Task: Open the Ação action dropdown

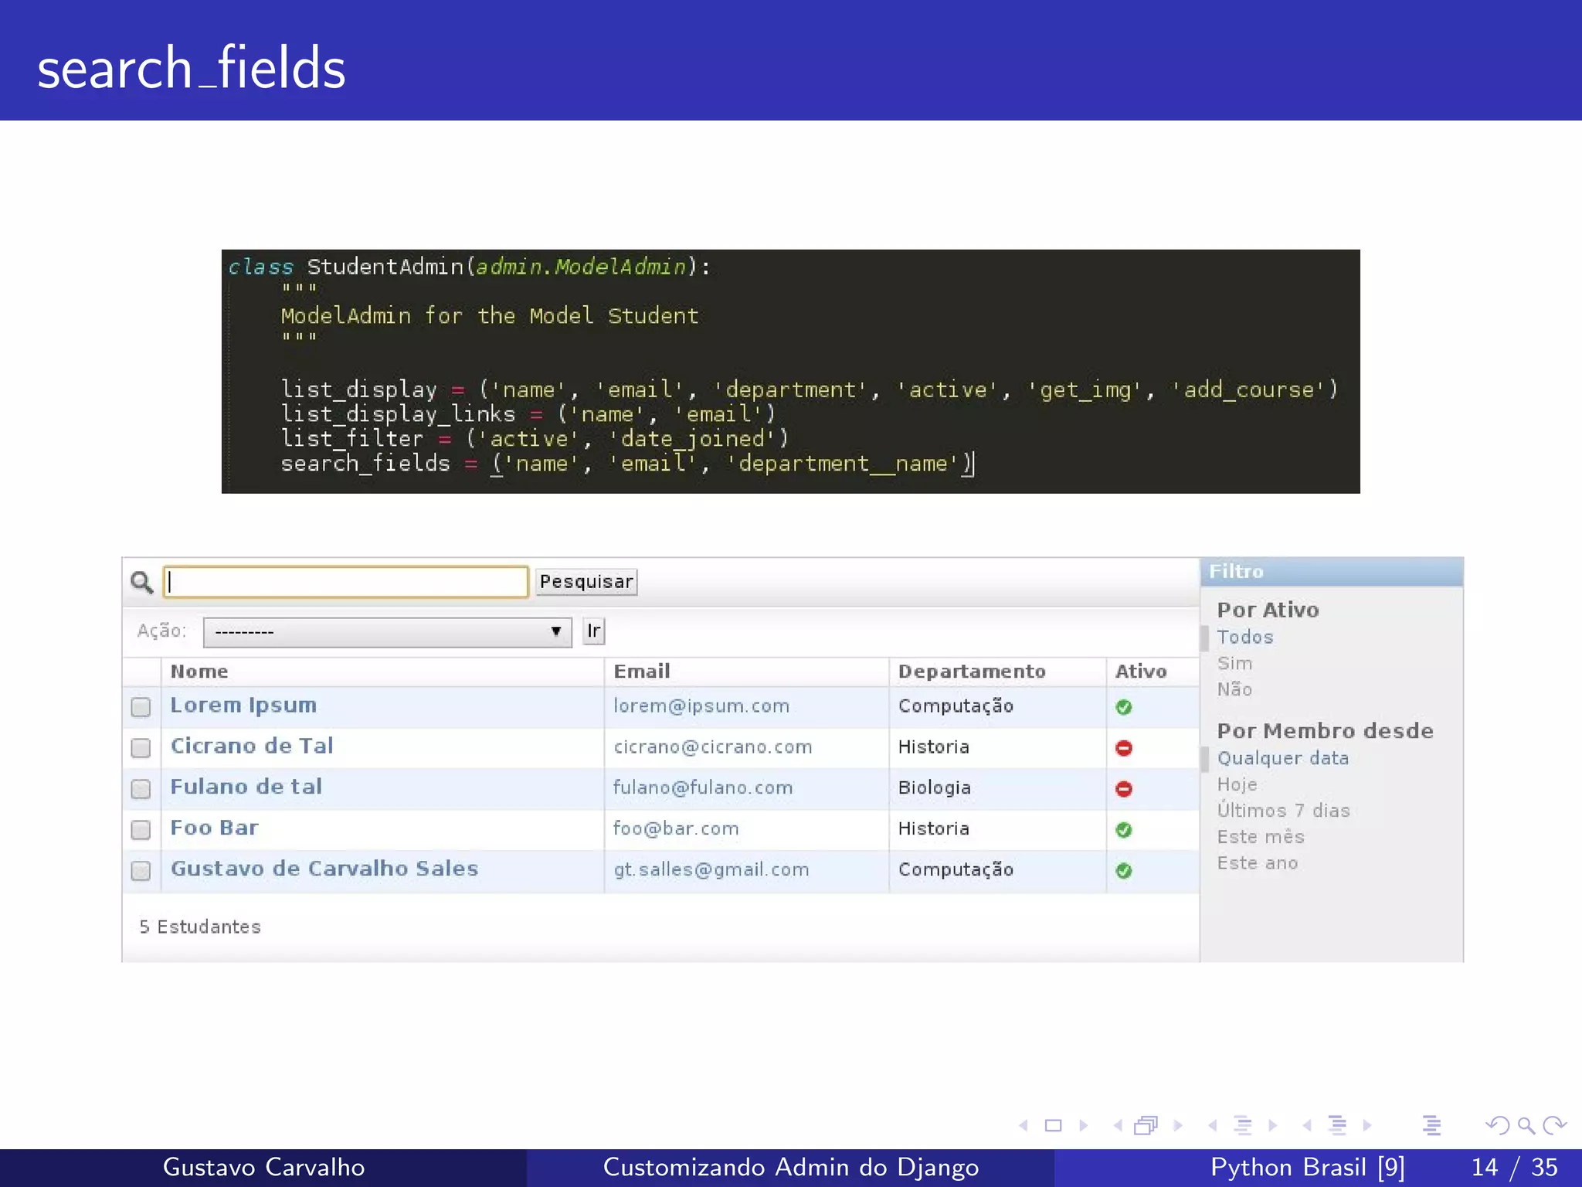Action: (387, 632)
